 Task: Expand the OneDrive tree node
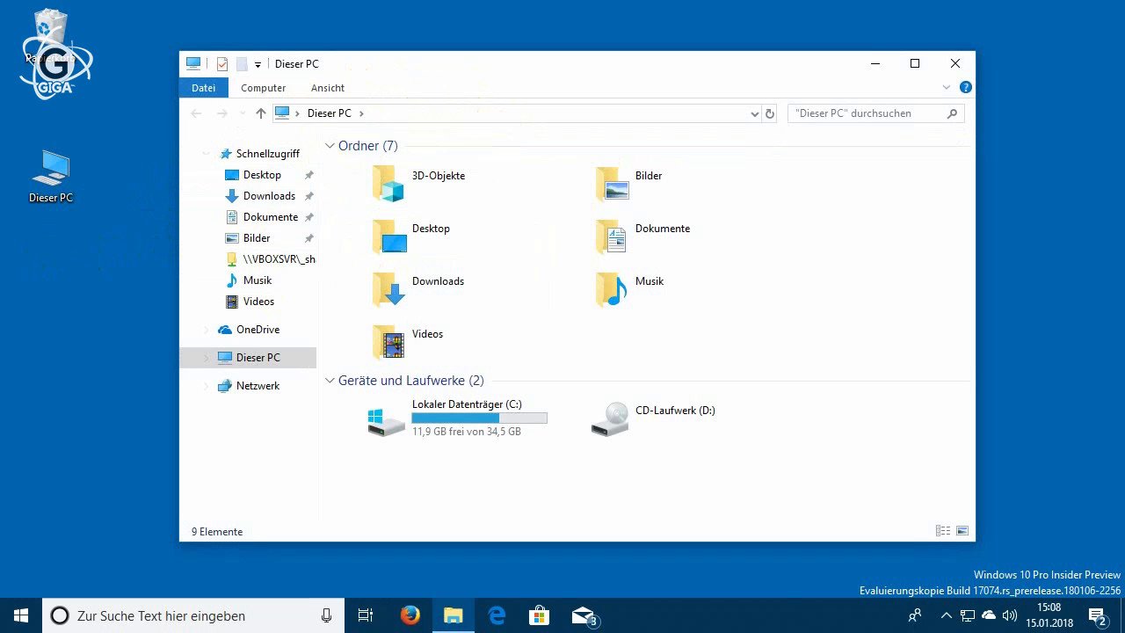(x=207, y=330)
